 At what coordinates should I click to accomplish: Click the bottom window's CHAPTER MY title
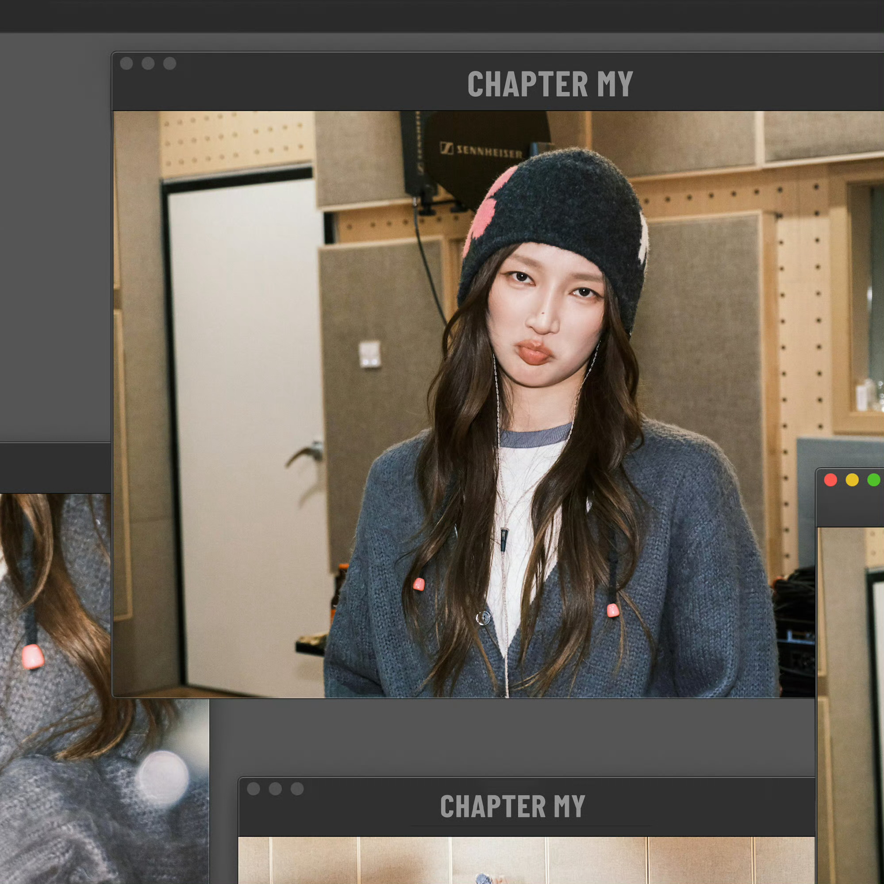pos(512,806)
